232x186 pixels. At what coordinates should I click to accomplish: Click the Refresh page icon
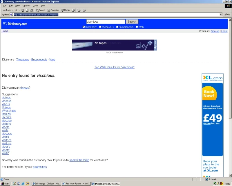[27, 10]
